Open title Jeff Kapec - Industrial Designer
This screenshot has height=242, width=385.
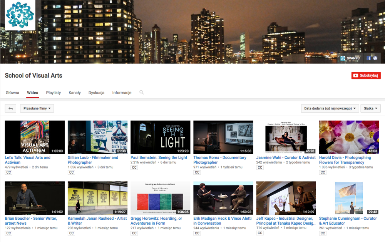286,221
